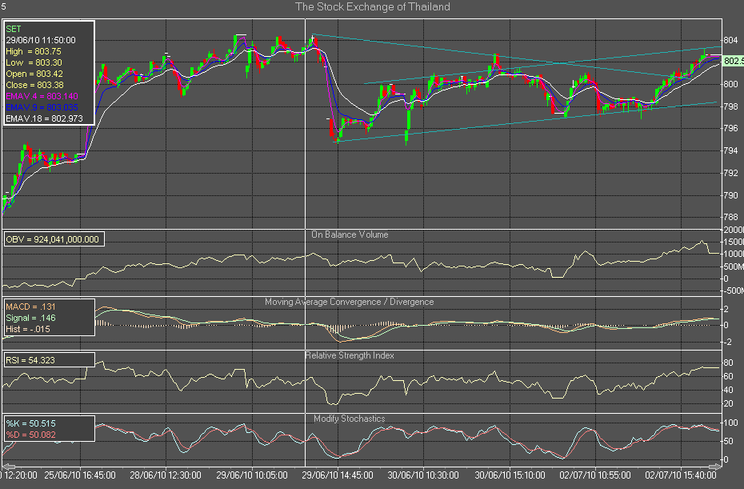Click the 28/06/10 12:30:00 time axis label
The image size is (744, 489).
click(x=166, y=475)
